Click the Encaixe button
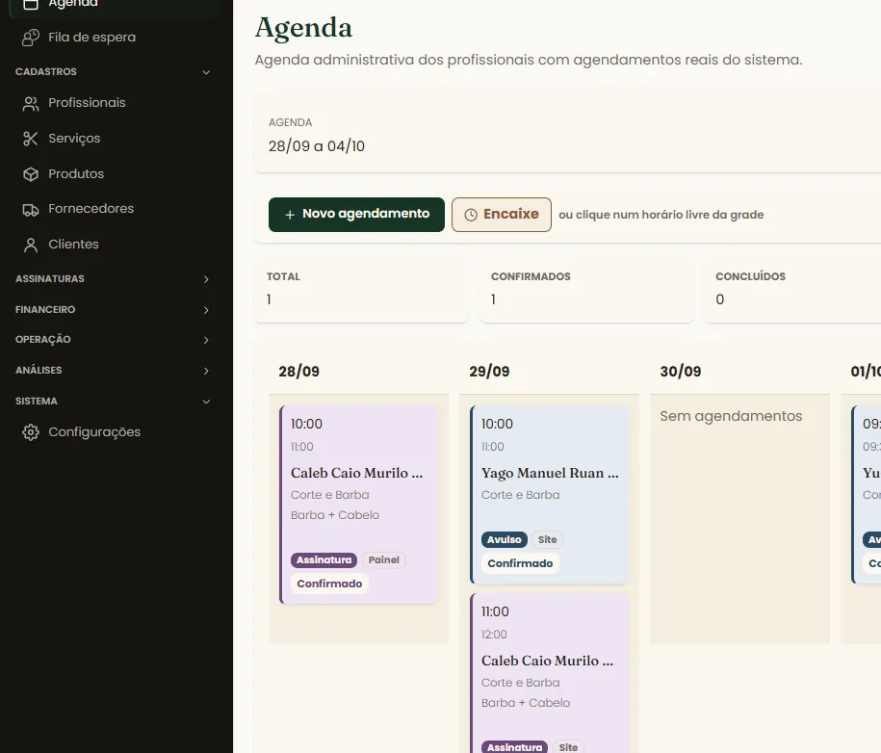Image resolution: width=881 pixels, height=753 pixels. click(502, 214)
